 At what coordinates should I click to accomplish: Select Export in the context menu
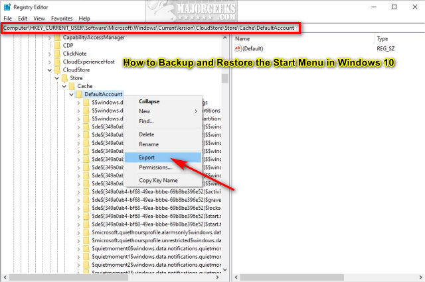pyautogui.click(x=163, y=157)
